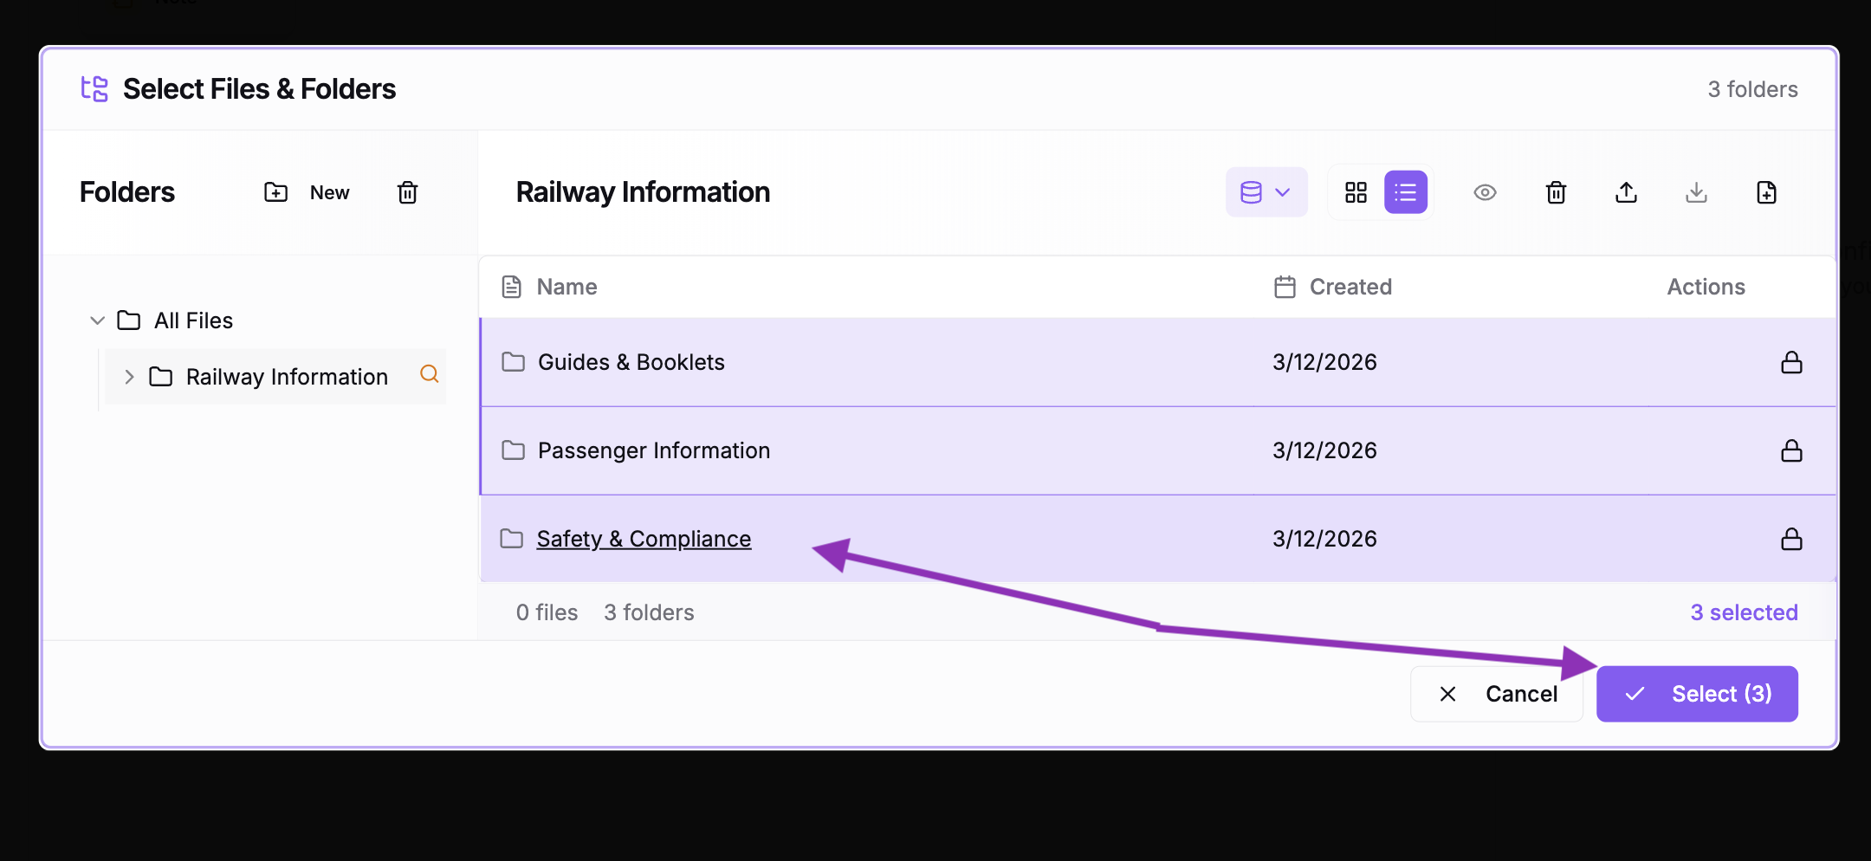The image size is (1871, 861).
Task: Click the lock icon for Safety & Compliance
Action: point(1791,539)
